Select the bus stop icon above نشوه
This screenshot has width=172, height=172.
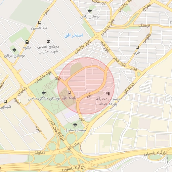tap(27, 42)
